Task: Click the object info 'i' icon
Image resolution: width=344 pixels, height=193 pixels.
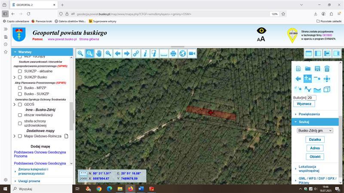Action: click(x=145, y=53)
